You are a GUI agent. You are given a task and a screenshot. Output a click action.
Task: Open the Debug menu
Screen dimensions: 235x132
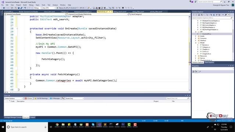(x=31, y=5)
